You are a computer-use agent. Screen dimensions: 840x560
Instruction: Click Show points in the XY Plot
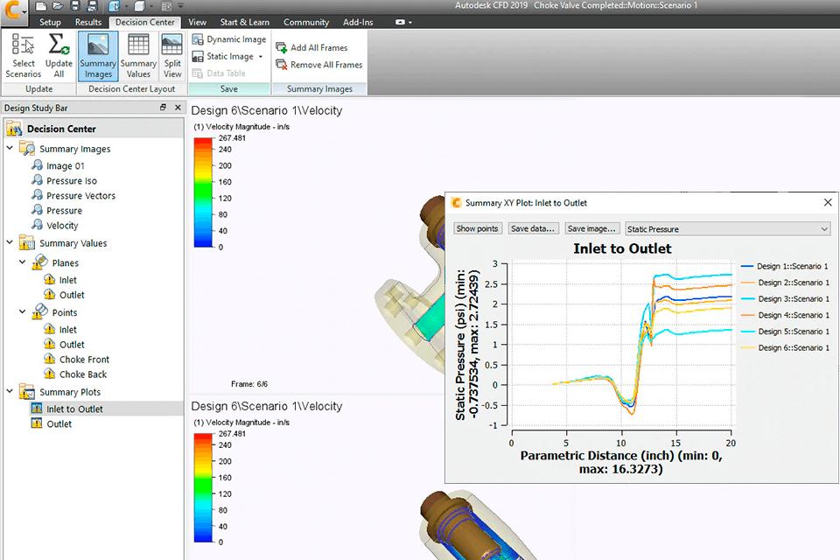coord(478,228)
